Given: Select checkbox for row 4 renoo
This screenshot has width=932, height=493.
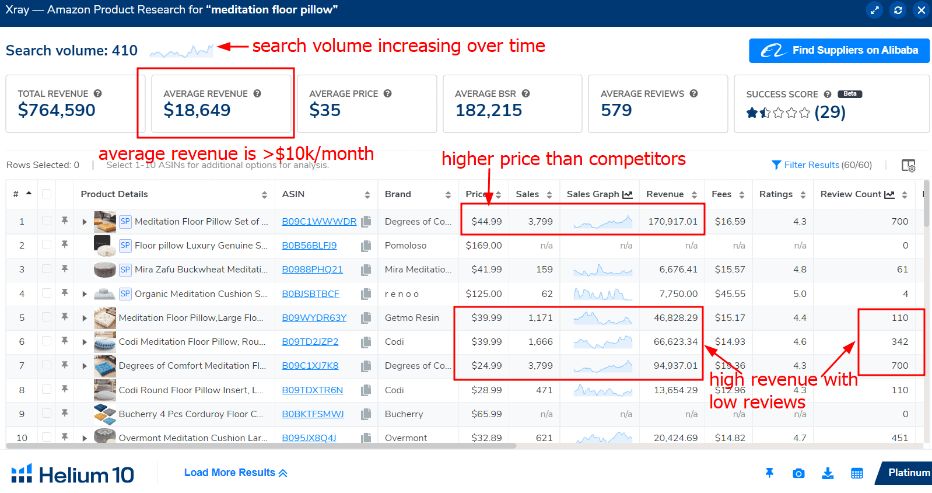Looking at the screenshot, I should (x=47, y=293).
